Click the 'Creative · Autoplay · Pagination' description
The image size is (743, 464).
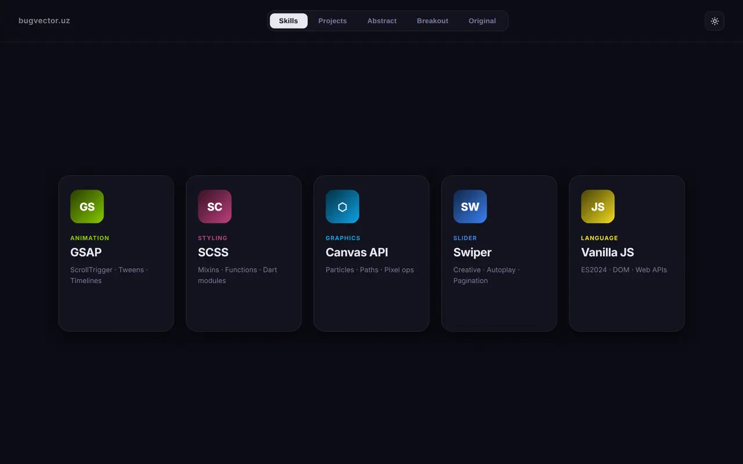pyautogui.click(x=486, y=275)
